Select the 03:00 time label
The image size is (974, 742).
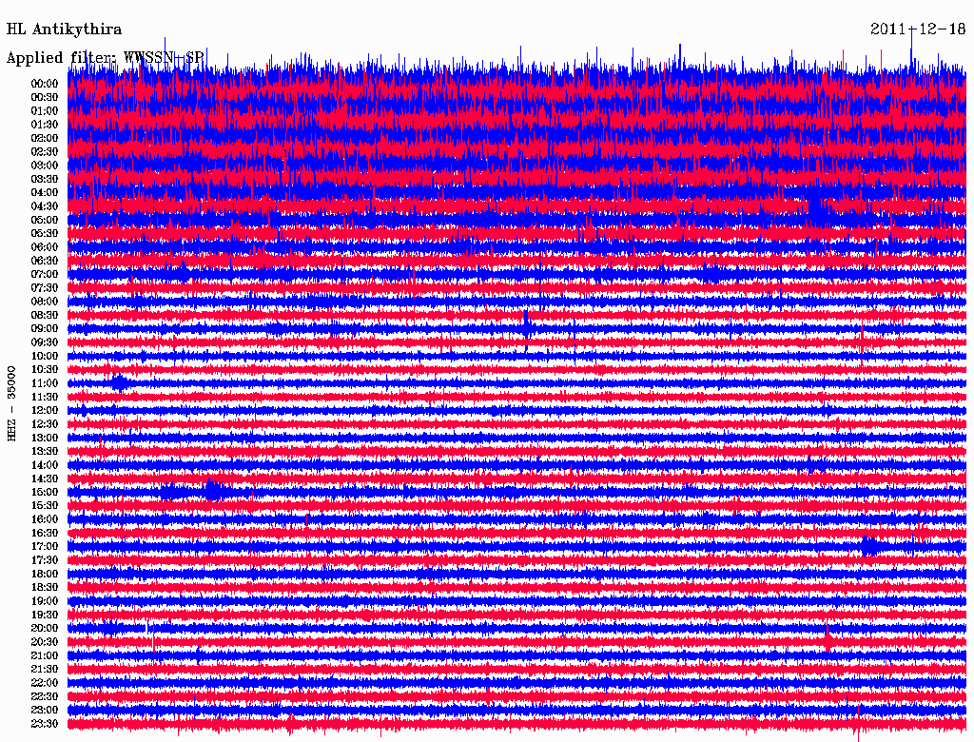[x=45, y=166]
